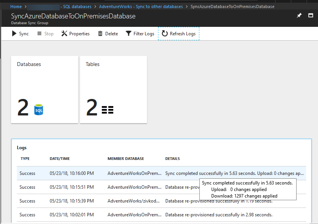The image size is (318, 224).
Task: Click the SQL database icon in Databases tile
Action: coord(39,110)
